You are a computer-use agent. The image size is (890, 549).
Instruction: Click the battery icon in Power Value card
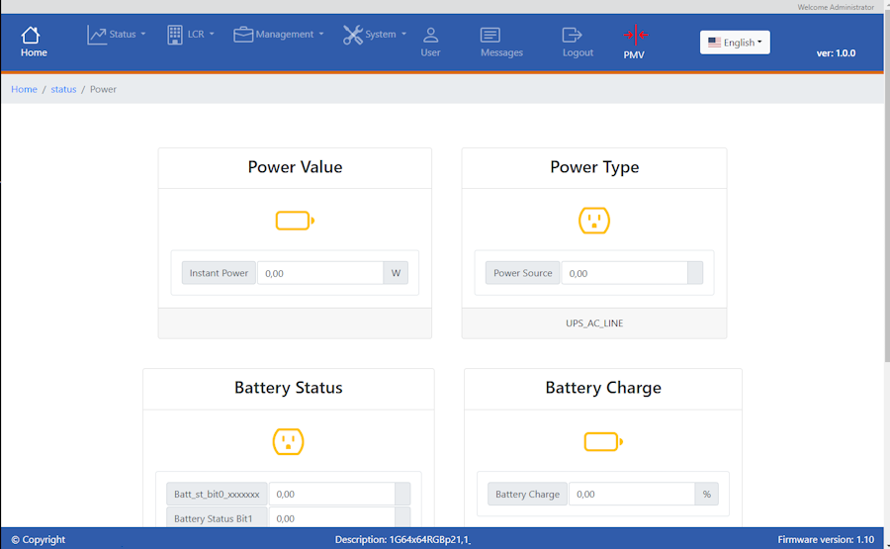pyautogui.click(x=295, y=221)
